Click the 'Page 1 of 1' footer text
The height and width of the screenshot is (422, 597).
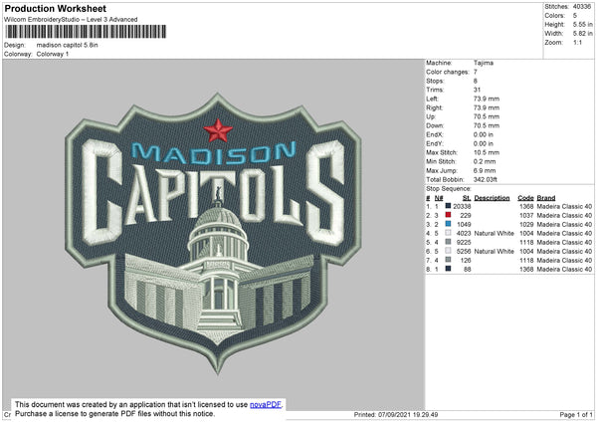pos(576,414)
